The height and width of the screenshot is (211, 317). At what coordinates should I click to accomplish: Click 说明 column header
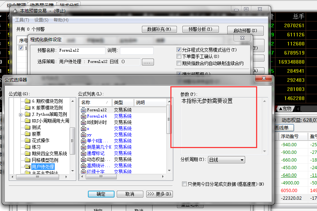pos(150,102)
